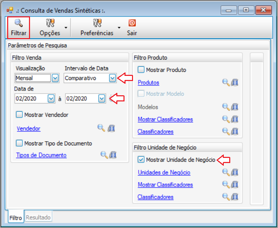Click the clear bin icon for Modelos
The image size is (278, 228).
point(235,107)
